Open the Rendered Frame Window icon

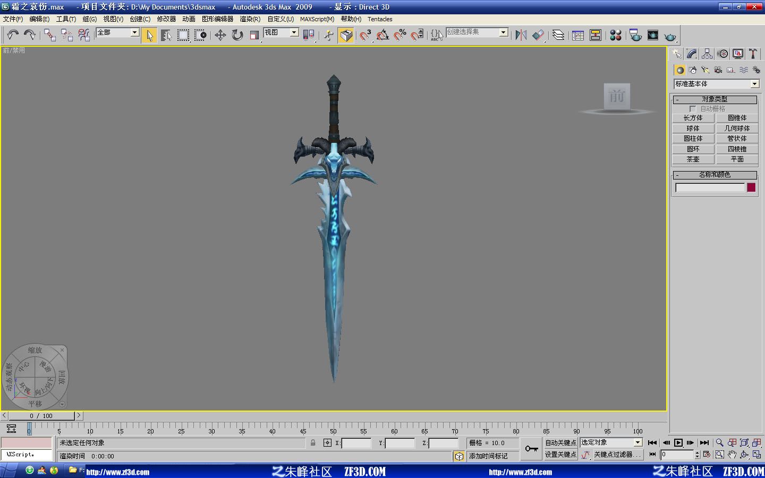click(x=653, y=35)
